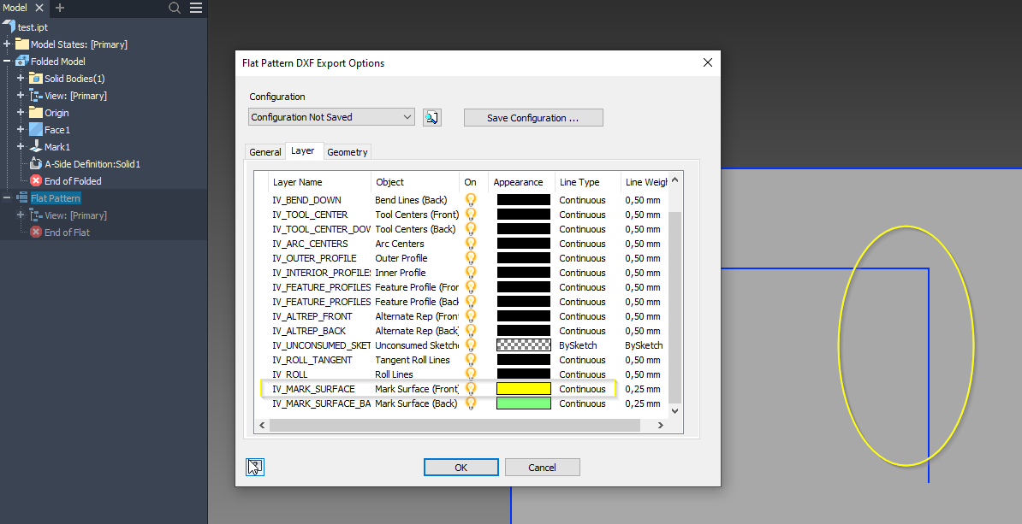Click Save Configuration button
This screenshot has width=1022, height=524.
tap(532, 117)
